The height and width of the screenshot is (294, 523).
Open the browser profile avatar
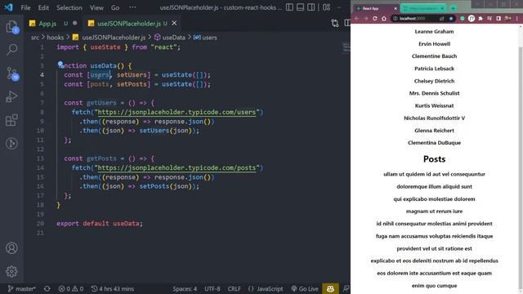click(x=507, y=19)
